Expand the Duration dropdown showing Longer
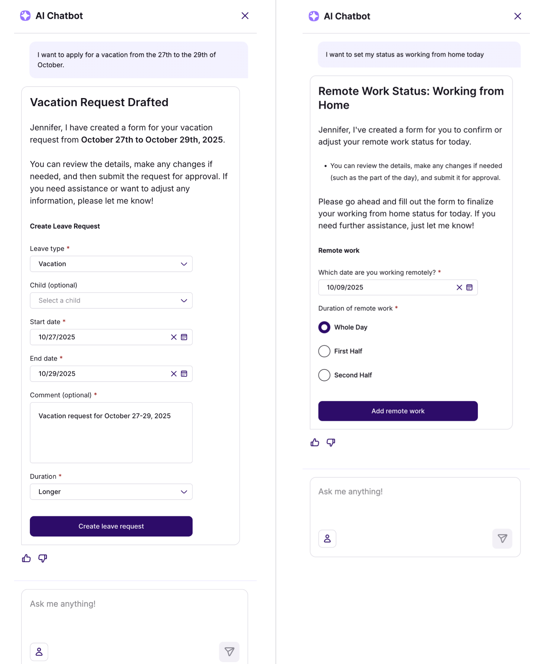The width and height of the screenshot is (536, 664). (x=111, y=492)
